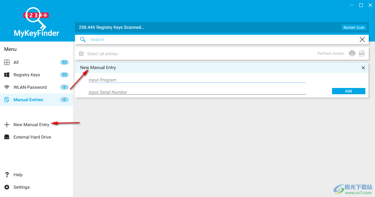Clear the search field with X
The width and height of the screenshot is (375, 197).
362,39
